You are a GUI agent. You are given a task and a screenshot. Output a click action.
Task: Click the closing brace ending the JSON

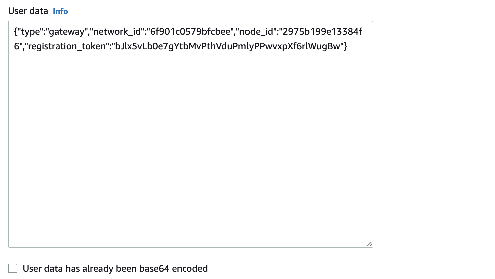click(x=345, y=46)
